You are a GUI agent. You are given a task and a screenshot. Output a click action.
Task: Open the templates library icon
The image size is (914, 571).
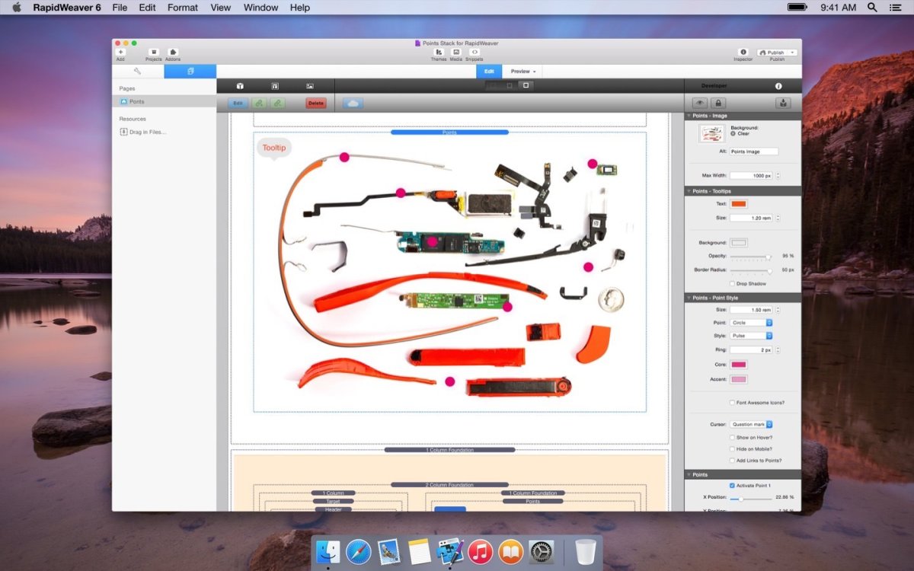pos(275,86)
